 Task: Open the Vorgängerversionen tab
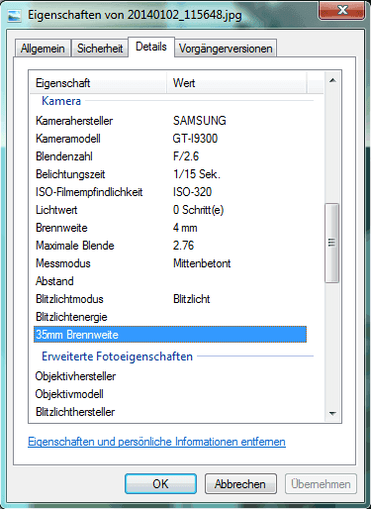[x=226, y=49]
